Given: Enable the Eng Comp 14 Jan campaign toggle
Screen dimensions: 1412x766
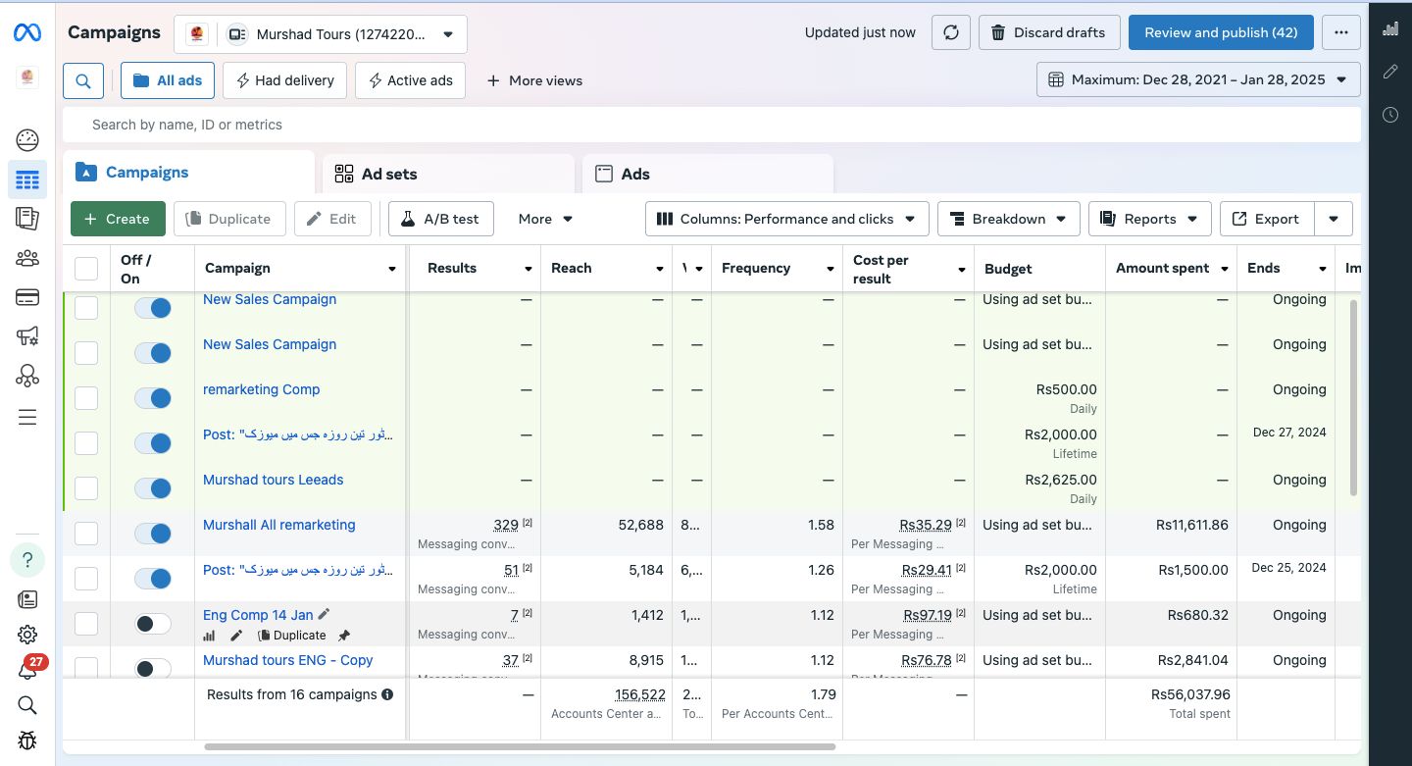Looking at the screenshot, I should [x=153, y=623].
